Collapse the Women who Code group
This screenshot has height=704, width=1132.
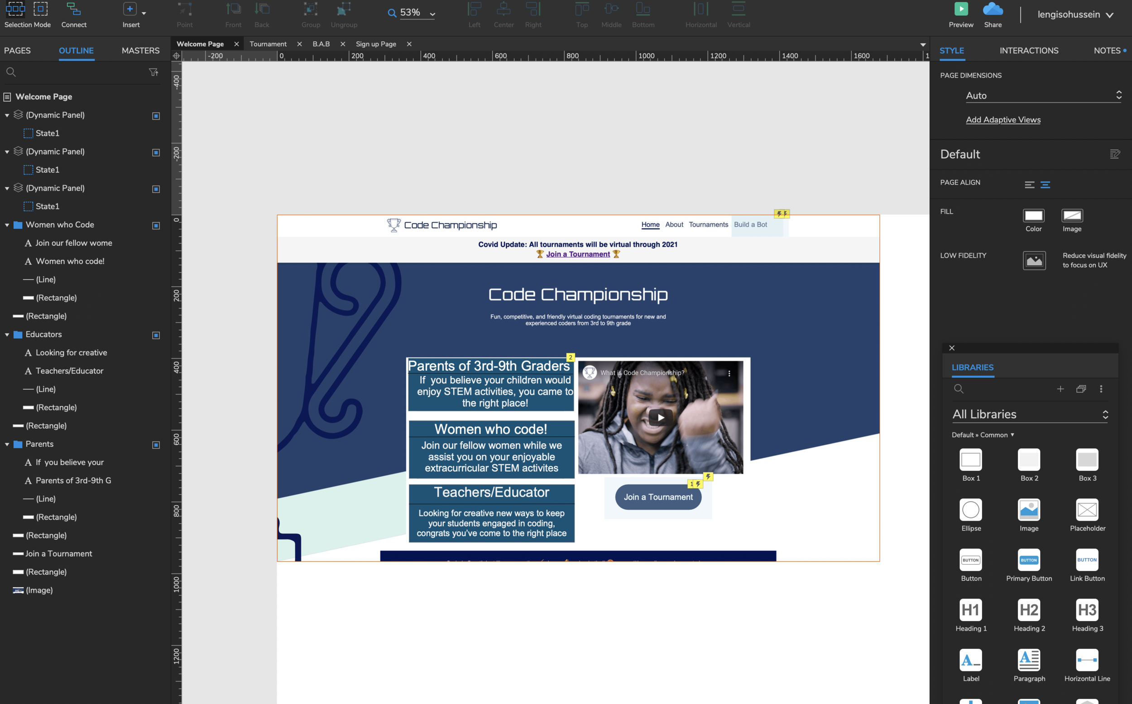tap(7, 225)
